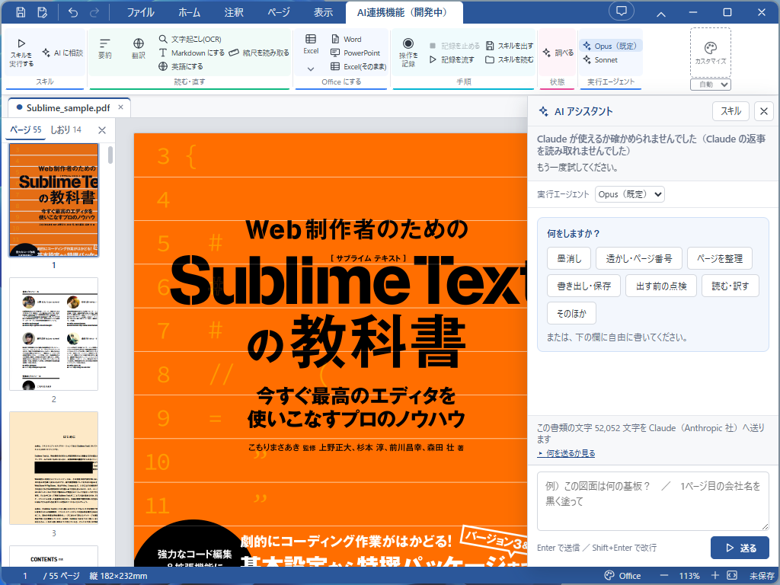Start 操作を記録 recording
This screenshot has height=585, width=780.
point(408,53)
